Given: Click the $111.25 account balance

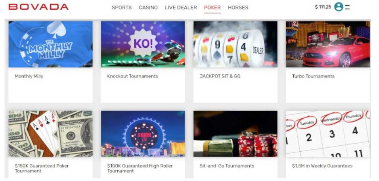Looking at the screenshot, I should 323,7.
